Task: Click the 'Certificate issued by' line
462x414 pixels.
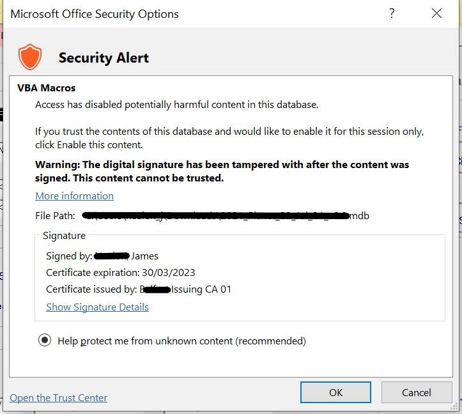Action: (x=139, y=289)
